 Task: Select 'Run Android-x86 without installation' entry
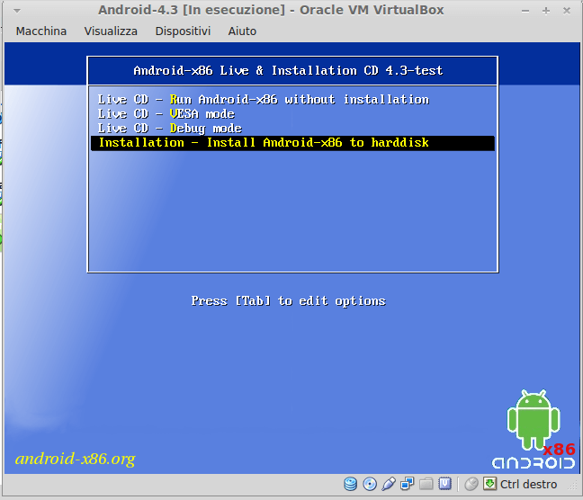pyautogui.click(x=292, y=100)
